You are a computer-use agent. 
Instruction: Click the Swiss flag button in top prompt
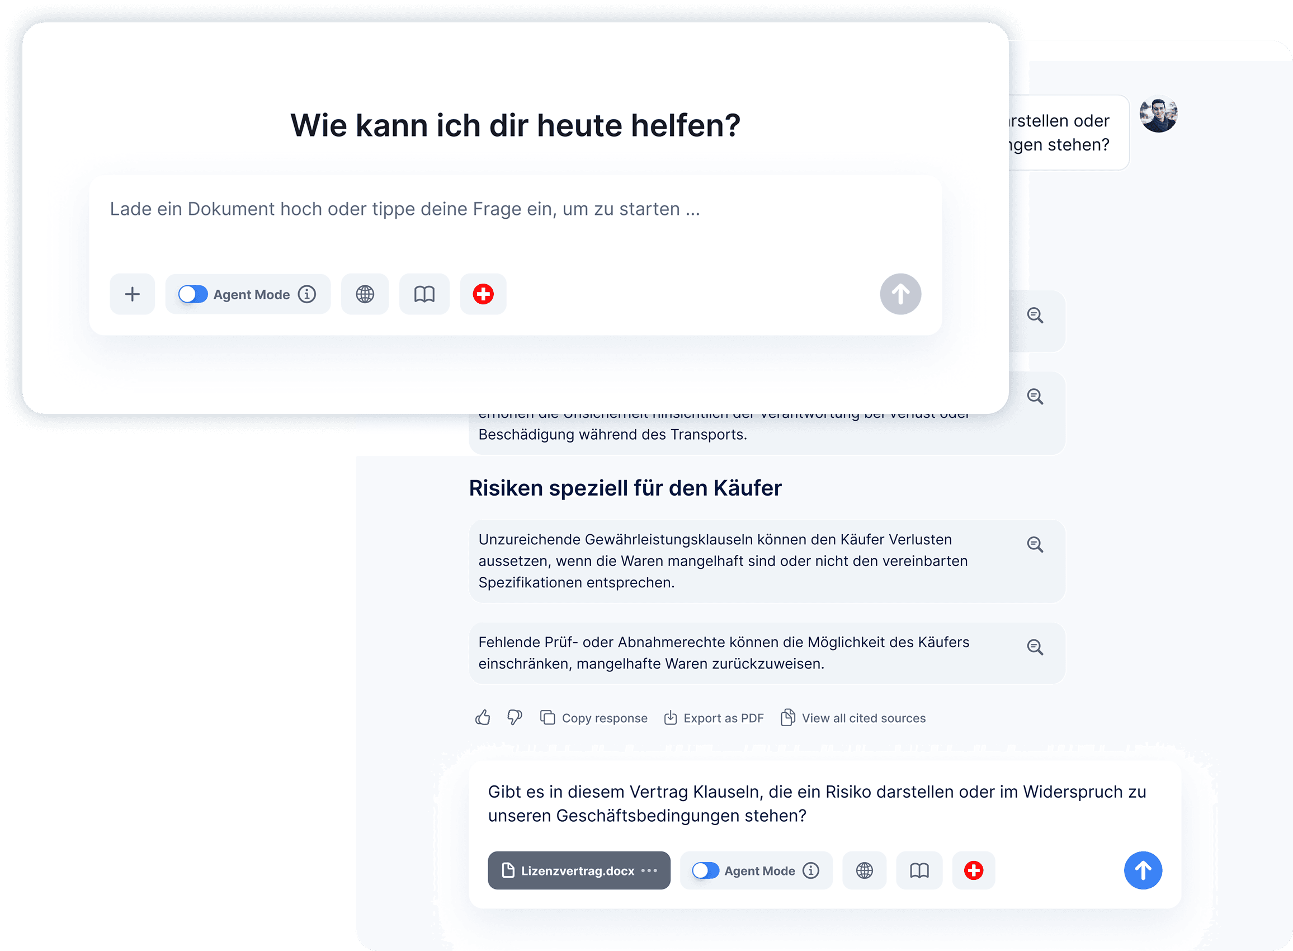(x=483, y=294)
